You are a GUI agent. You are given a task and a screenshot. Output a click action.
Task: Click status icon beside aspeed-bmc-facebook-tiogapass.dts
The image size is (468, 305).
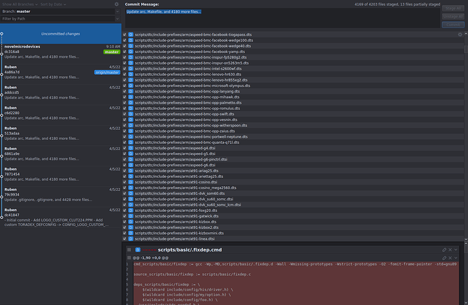point(131,35)
